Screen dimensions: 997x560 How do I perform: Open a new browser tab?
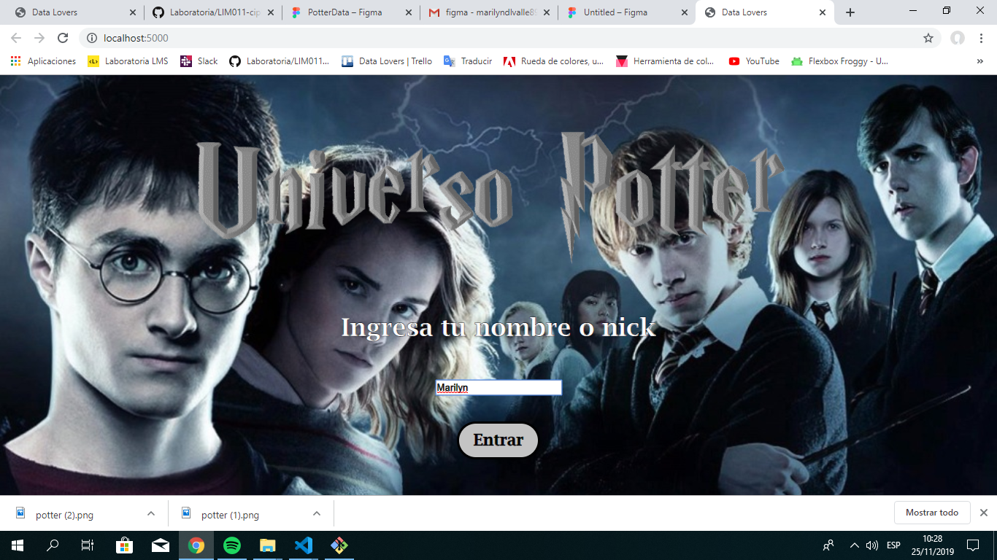pos(850,12)
